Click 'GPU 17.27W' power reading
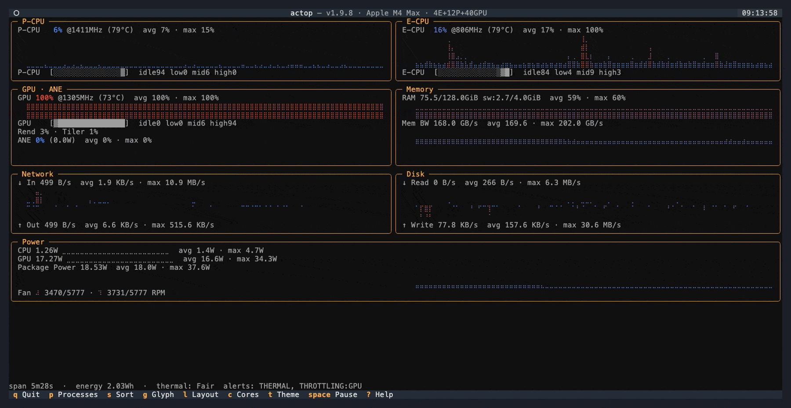Screen dimensions: 791x408 (x=40, y=259)
